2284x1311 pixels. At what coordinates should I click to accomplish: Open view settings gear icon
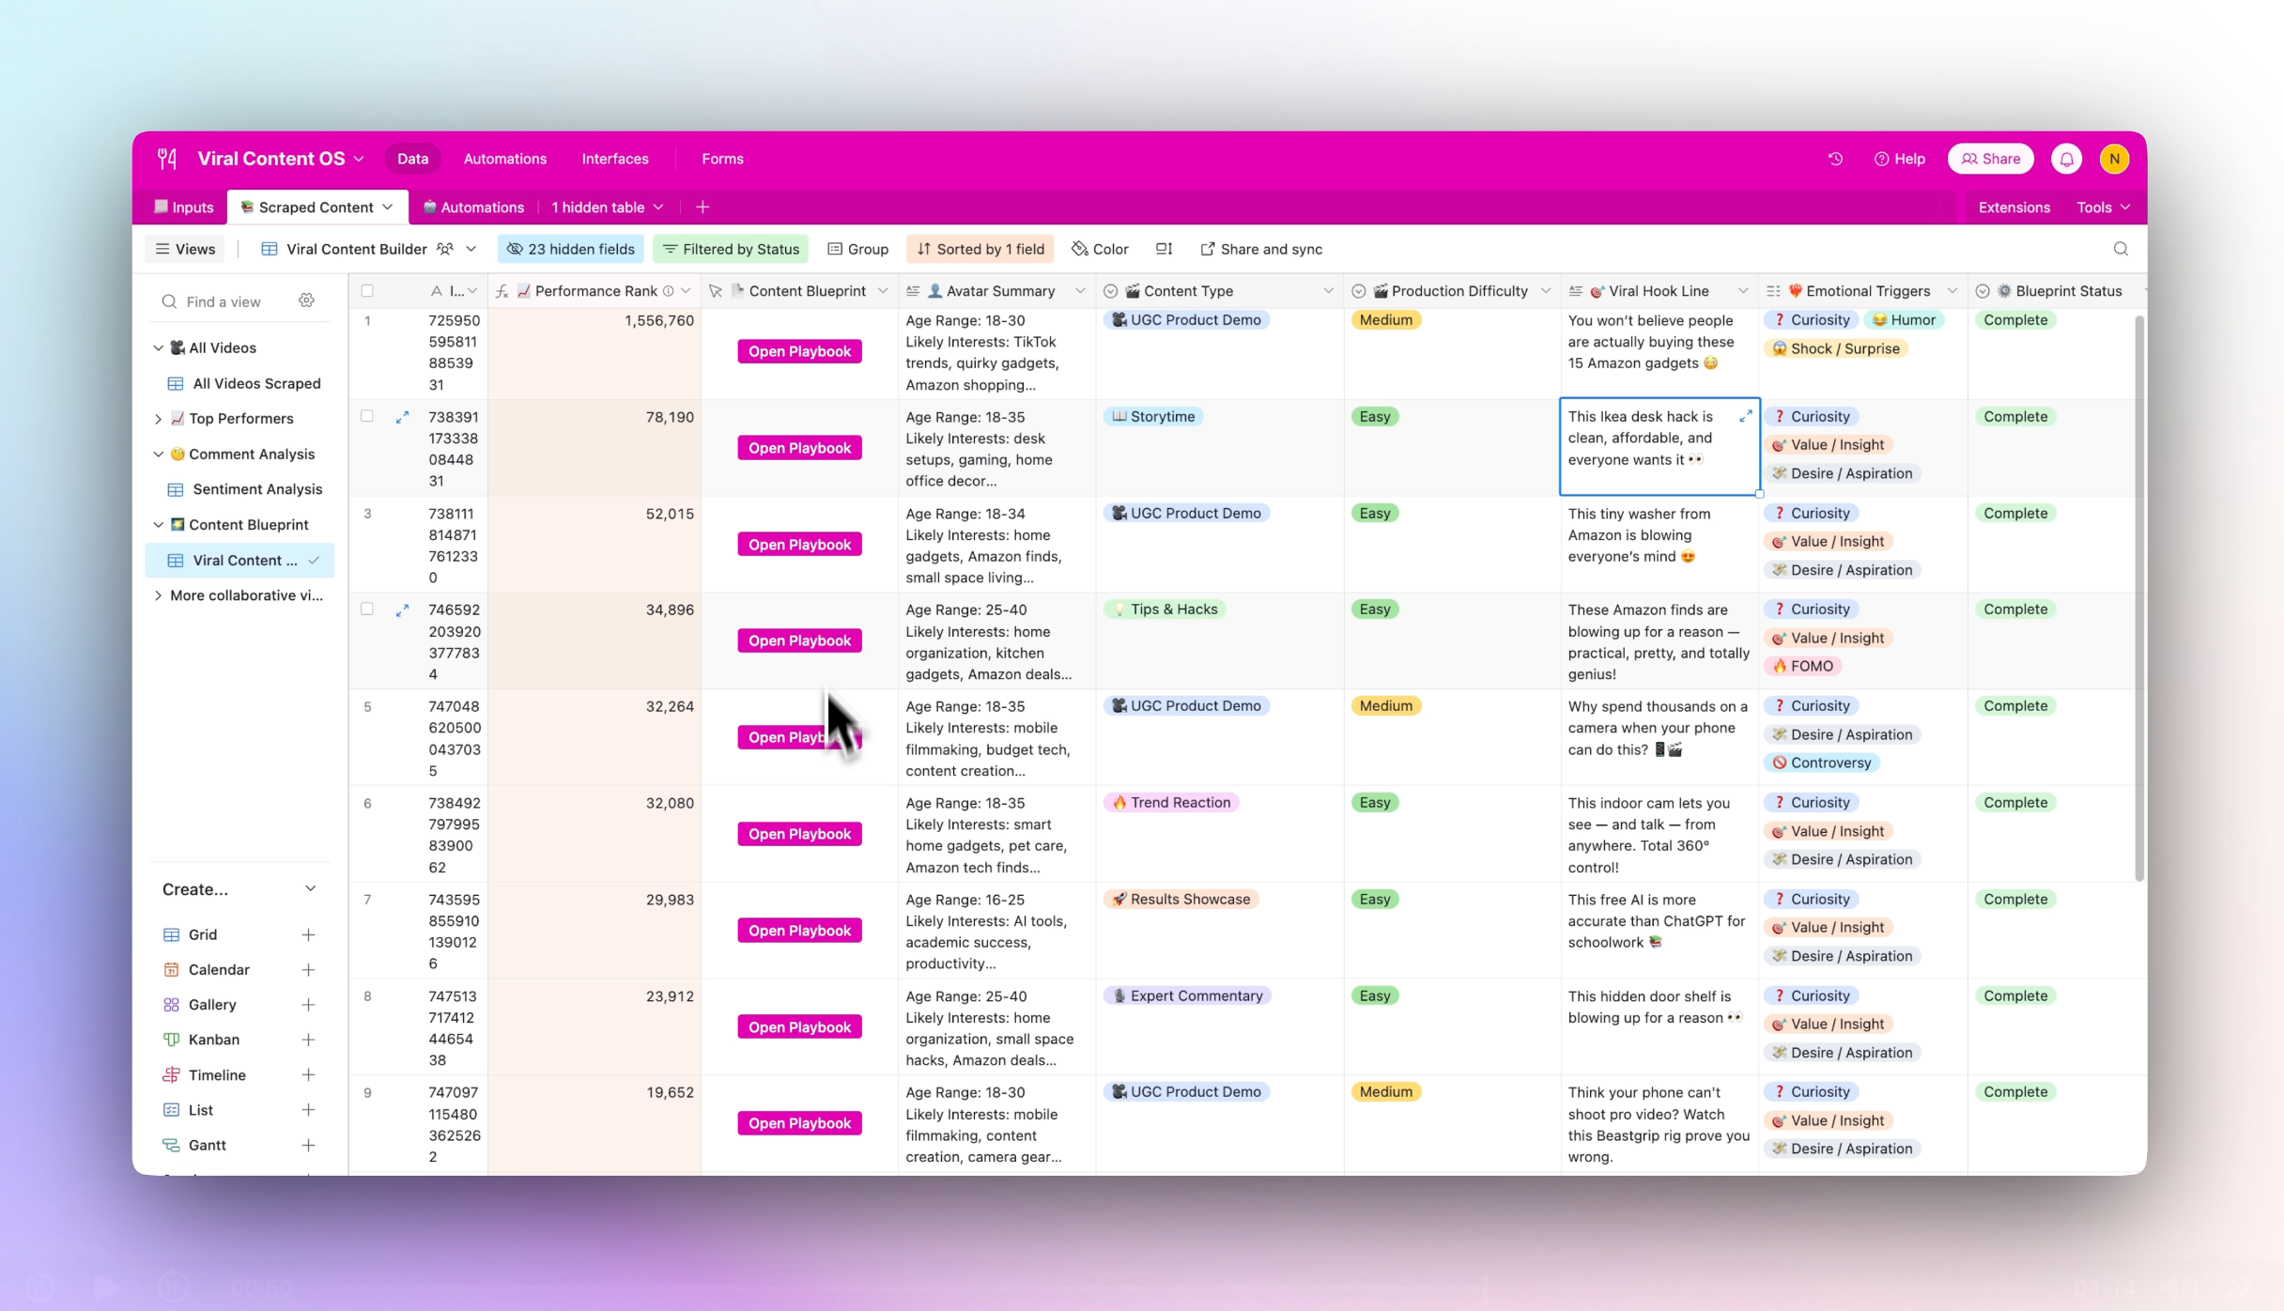306,301
